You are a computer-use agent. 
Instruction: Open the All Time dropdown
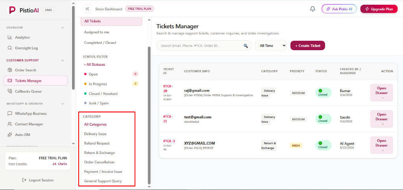[x=271, y=45]
